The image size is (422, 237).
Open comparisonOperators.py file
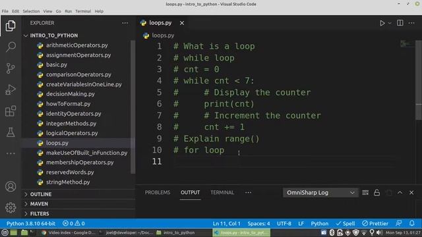78,74
